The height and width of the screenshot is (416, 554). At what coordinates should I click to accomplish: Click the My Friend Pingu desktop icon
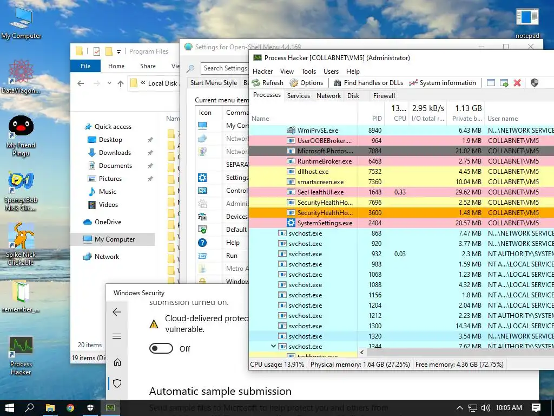[x=21, y=136]
